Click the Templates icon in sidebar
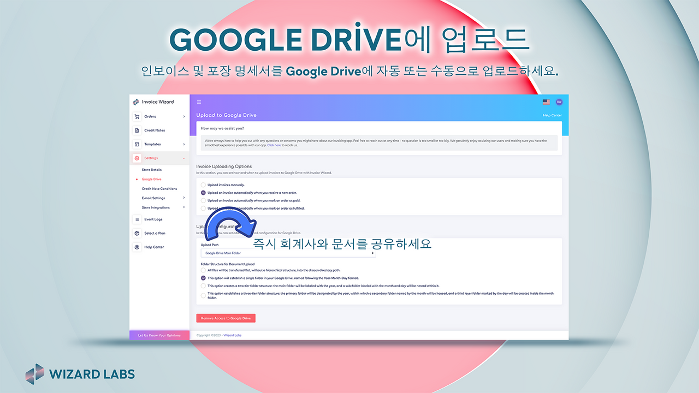699x393 pixels. coord(137,144)
